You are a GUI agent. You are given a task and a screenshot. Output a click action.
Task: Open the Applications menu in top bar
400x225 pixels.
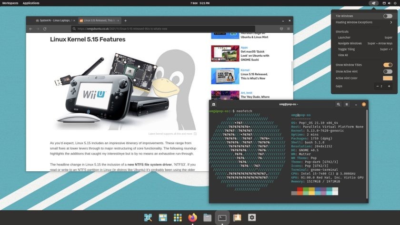pos(31,3)
